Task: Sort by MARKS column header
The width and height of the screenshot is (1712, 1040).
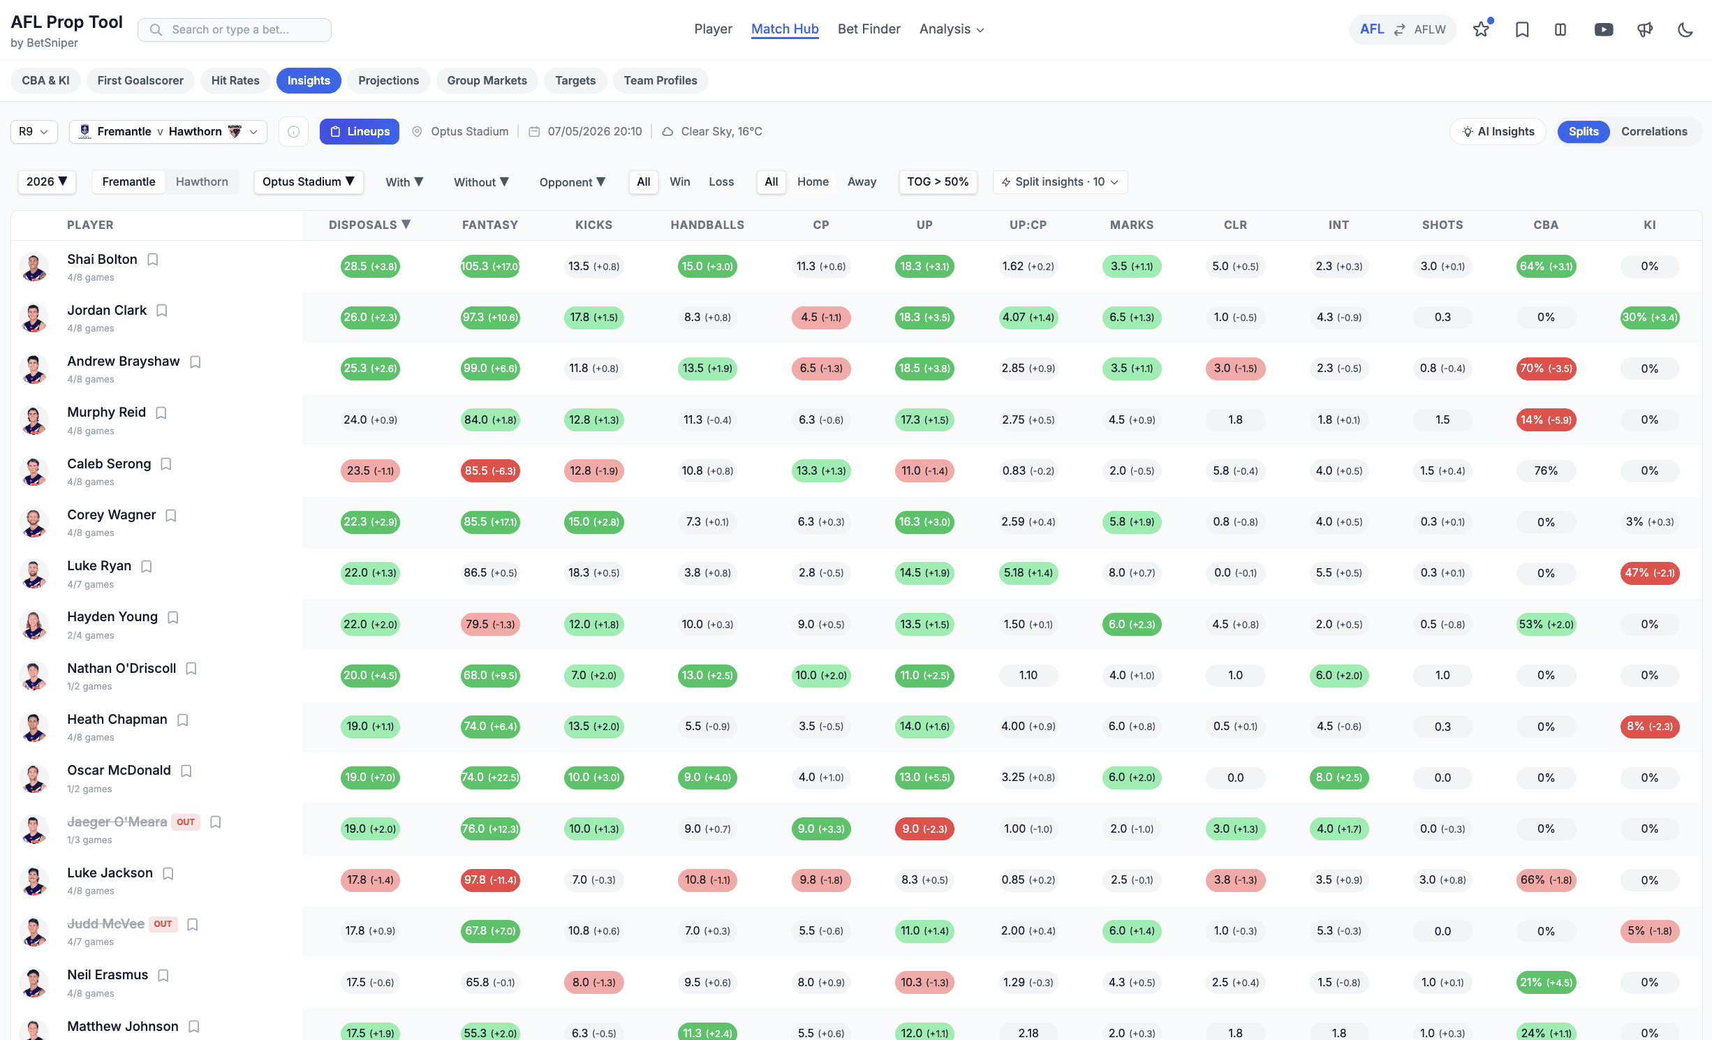Action: (1131, 225)
